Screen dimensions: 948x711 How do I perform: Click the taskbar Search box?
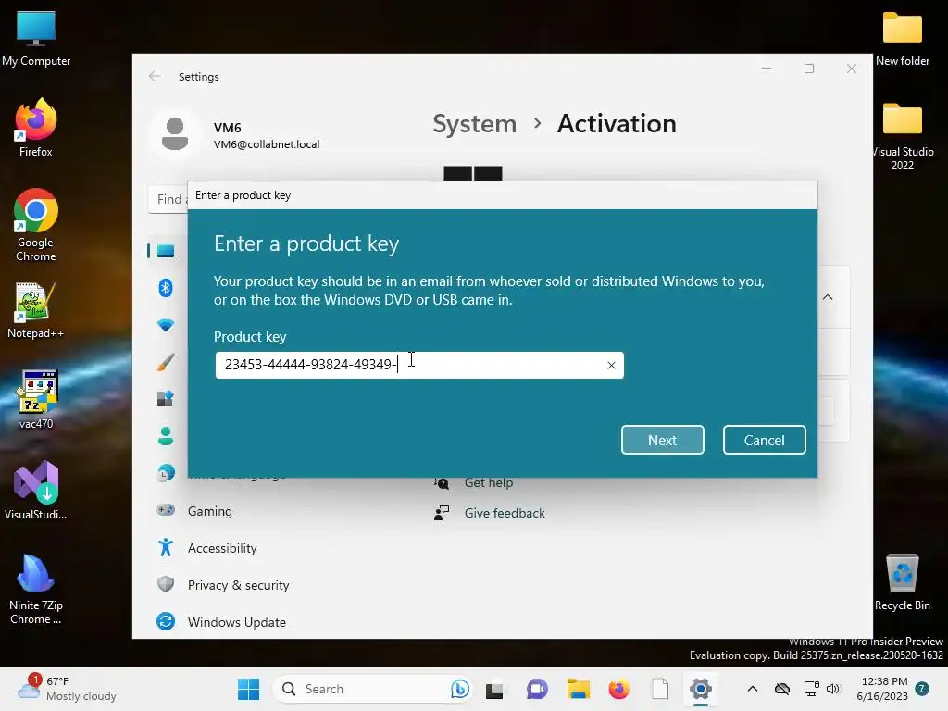[372, 689]
